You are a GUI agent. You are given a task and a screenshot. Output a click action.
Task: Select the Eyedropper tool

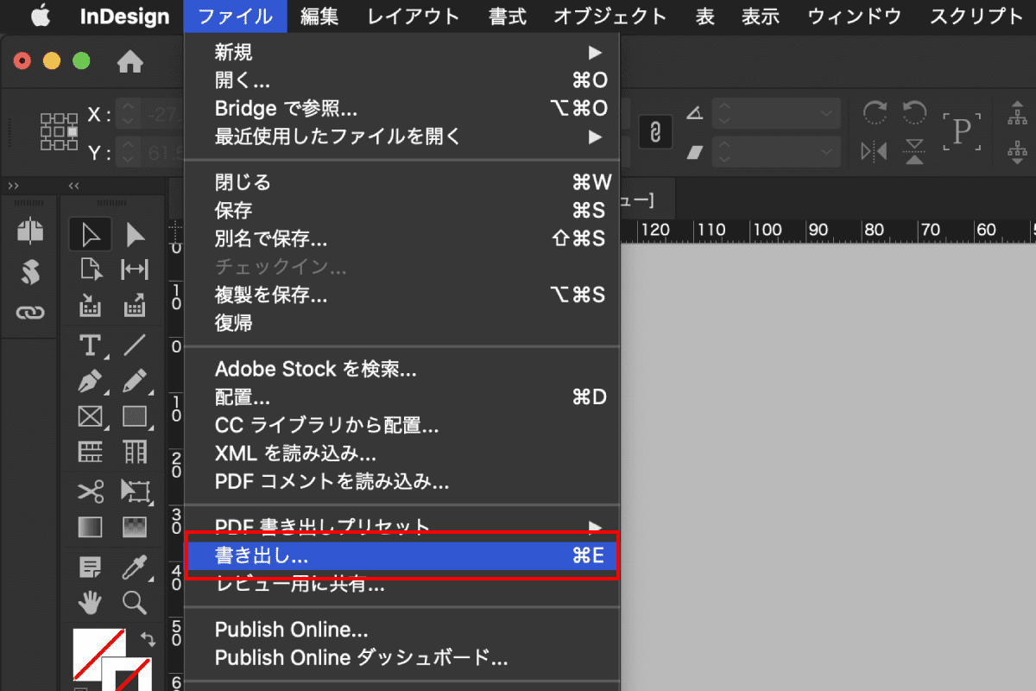[135, 567]
